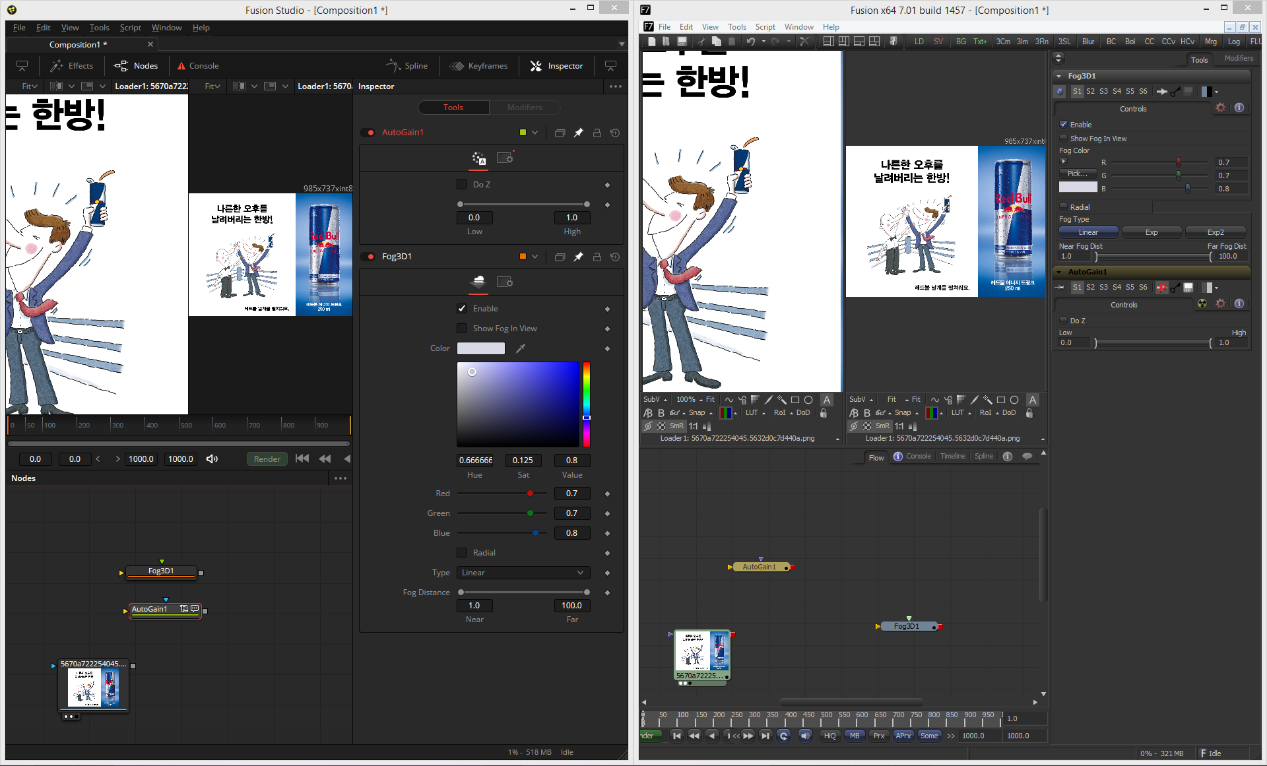
Task: Click the fog Color swatch in Inspector
Action: [x=481, y=348]
